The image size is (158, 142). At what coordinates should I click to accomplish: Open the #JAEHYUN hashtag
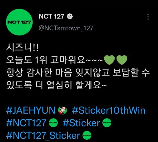point(31,110)
